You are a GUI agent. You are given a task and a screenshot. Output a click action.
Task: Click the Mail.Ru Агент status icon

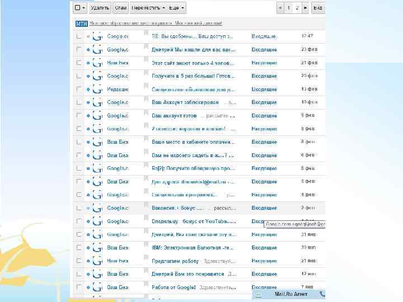258,295
